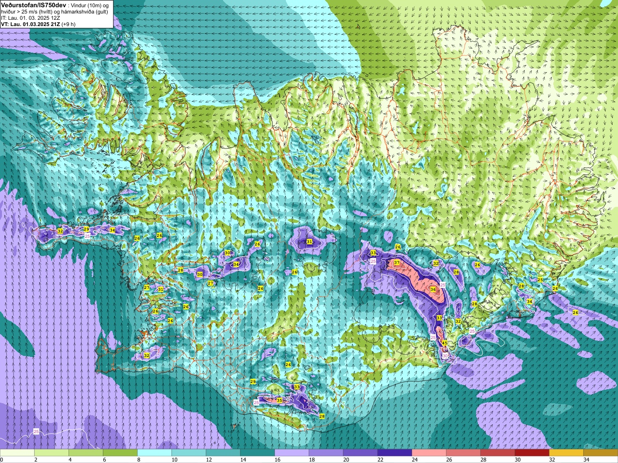The height and width of the screenshot is (463, 618).
Task: Click the 0–2 m/s pale yellow legend swatch
Action: coord(17,453)
